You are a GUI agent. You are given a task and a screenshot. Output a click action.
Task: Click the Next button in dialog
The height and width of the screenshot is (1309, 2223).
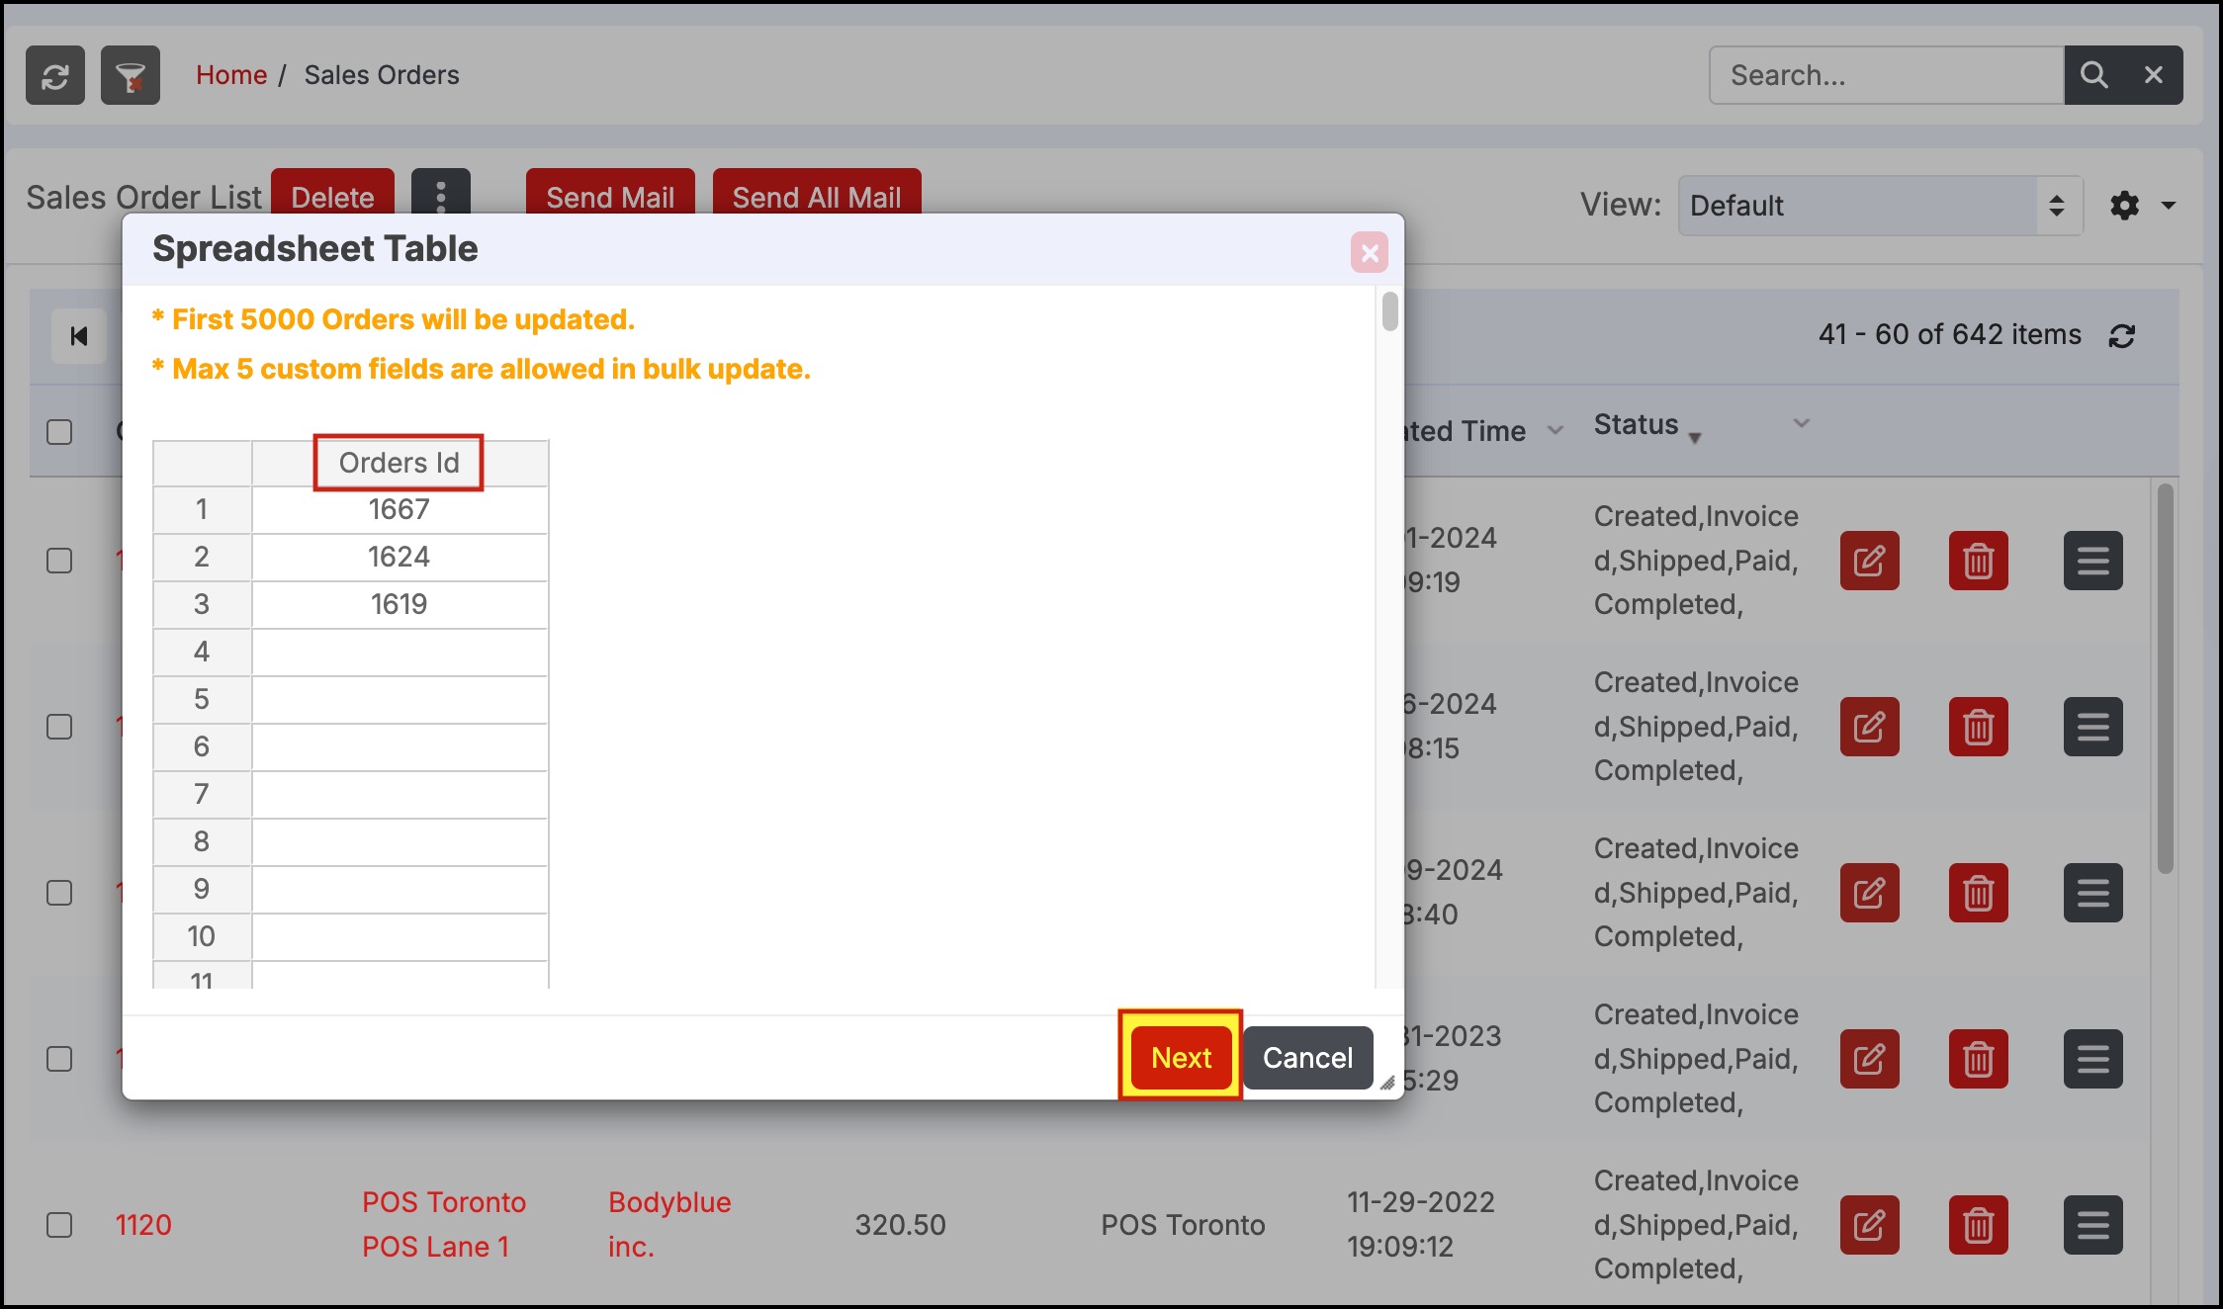(1181, 1058)
